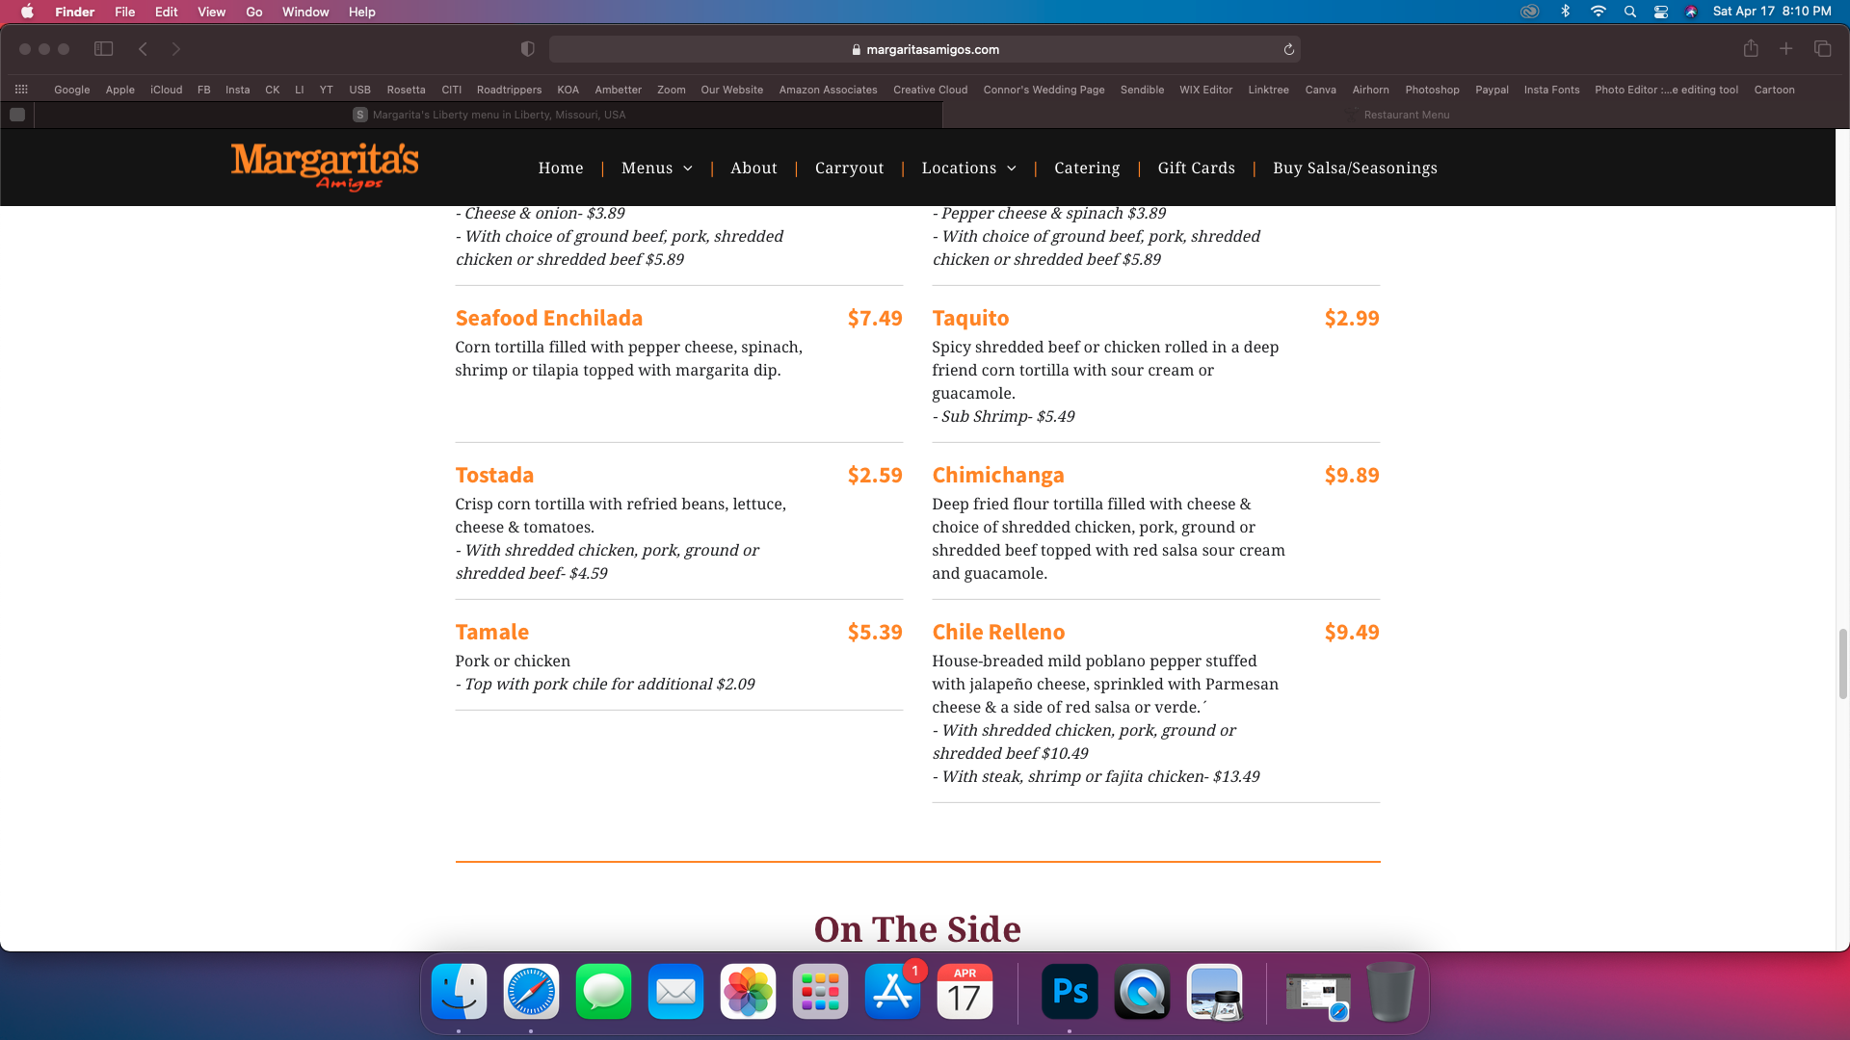
Task: Click the reload page icon
Action: [1288, 49]
